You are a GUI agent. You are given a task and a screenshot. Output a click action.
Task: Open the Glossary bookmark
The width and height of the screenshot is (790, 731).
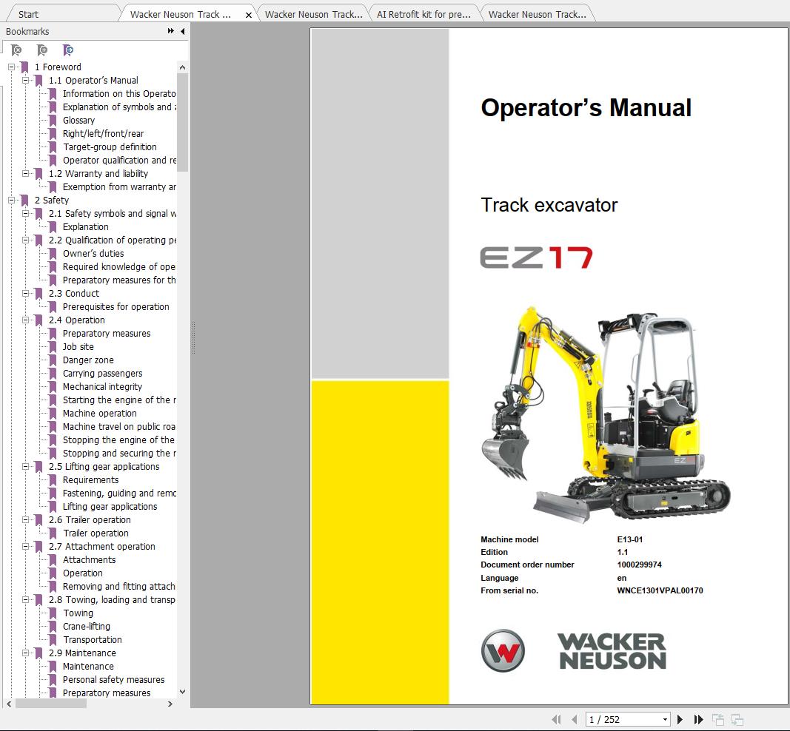pyautogui.click(x=78, y=121)
